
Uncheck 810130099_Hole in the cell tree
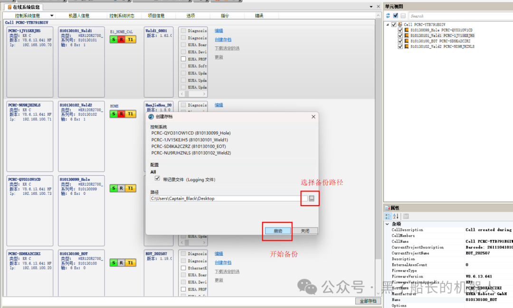[400, 30]
